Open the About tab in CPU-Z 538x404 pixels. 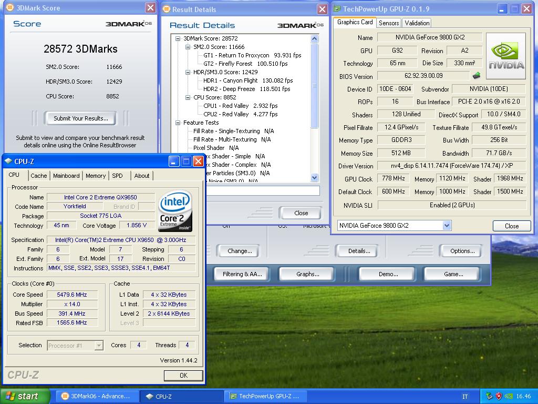click(142, 176)
